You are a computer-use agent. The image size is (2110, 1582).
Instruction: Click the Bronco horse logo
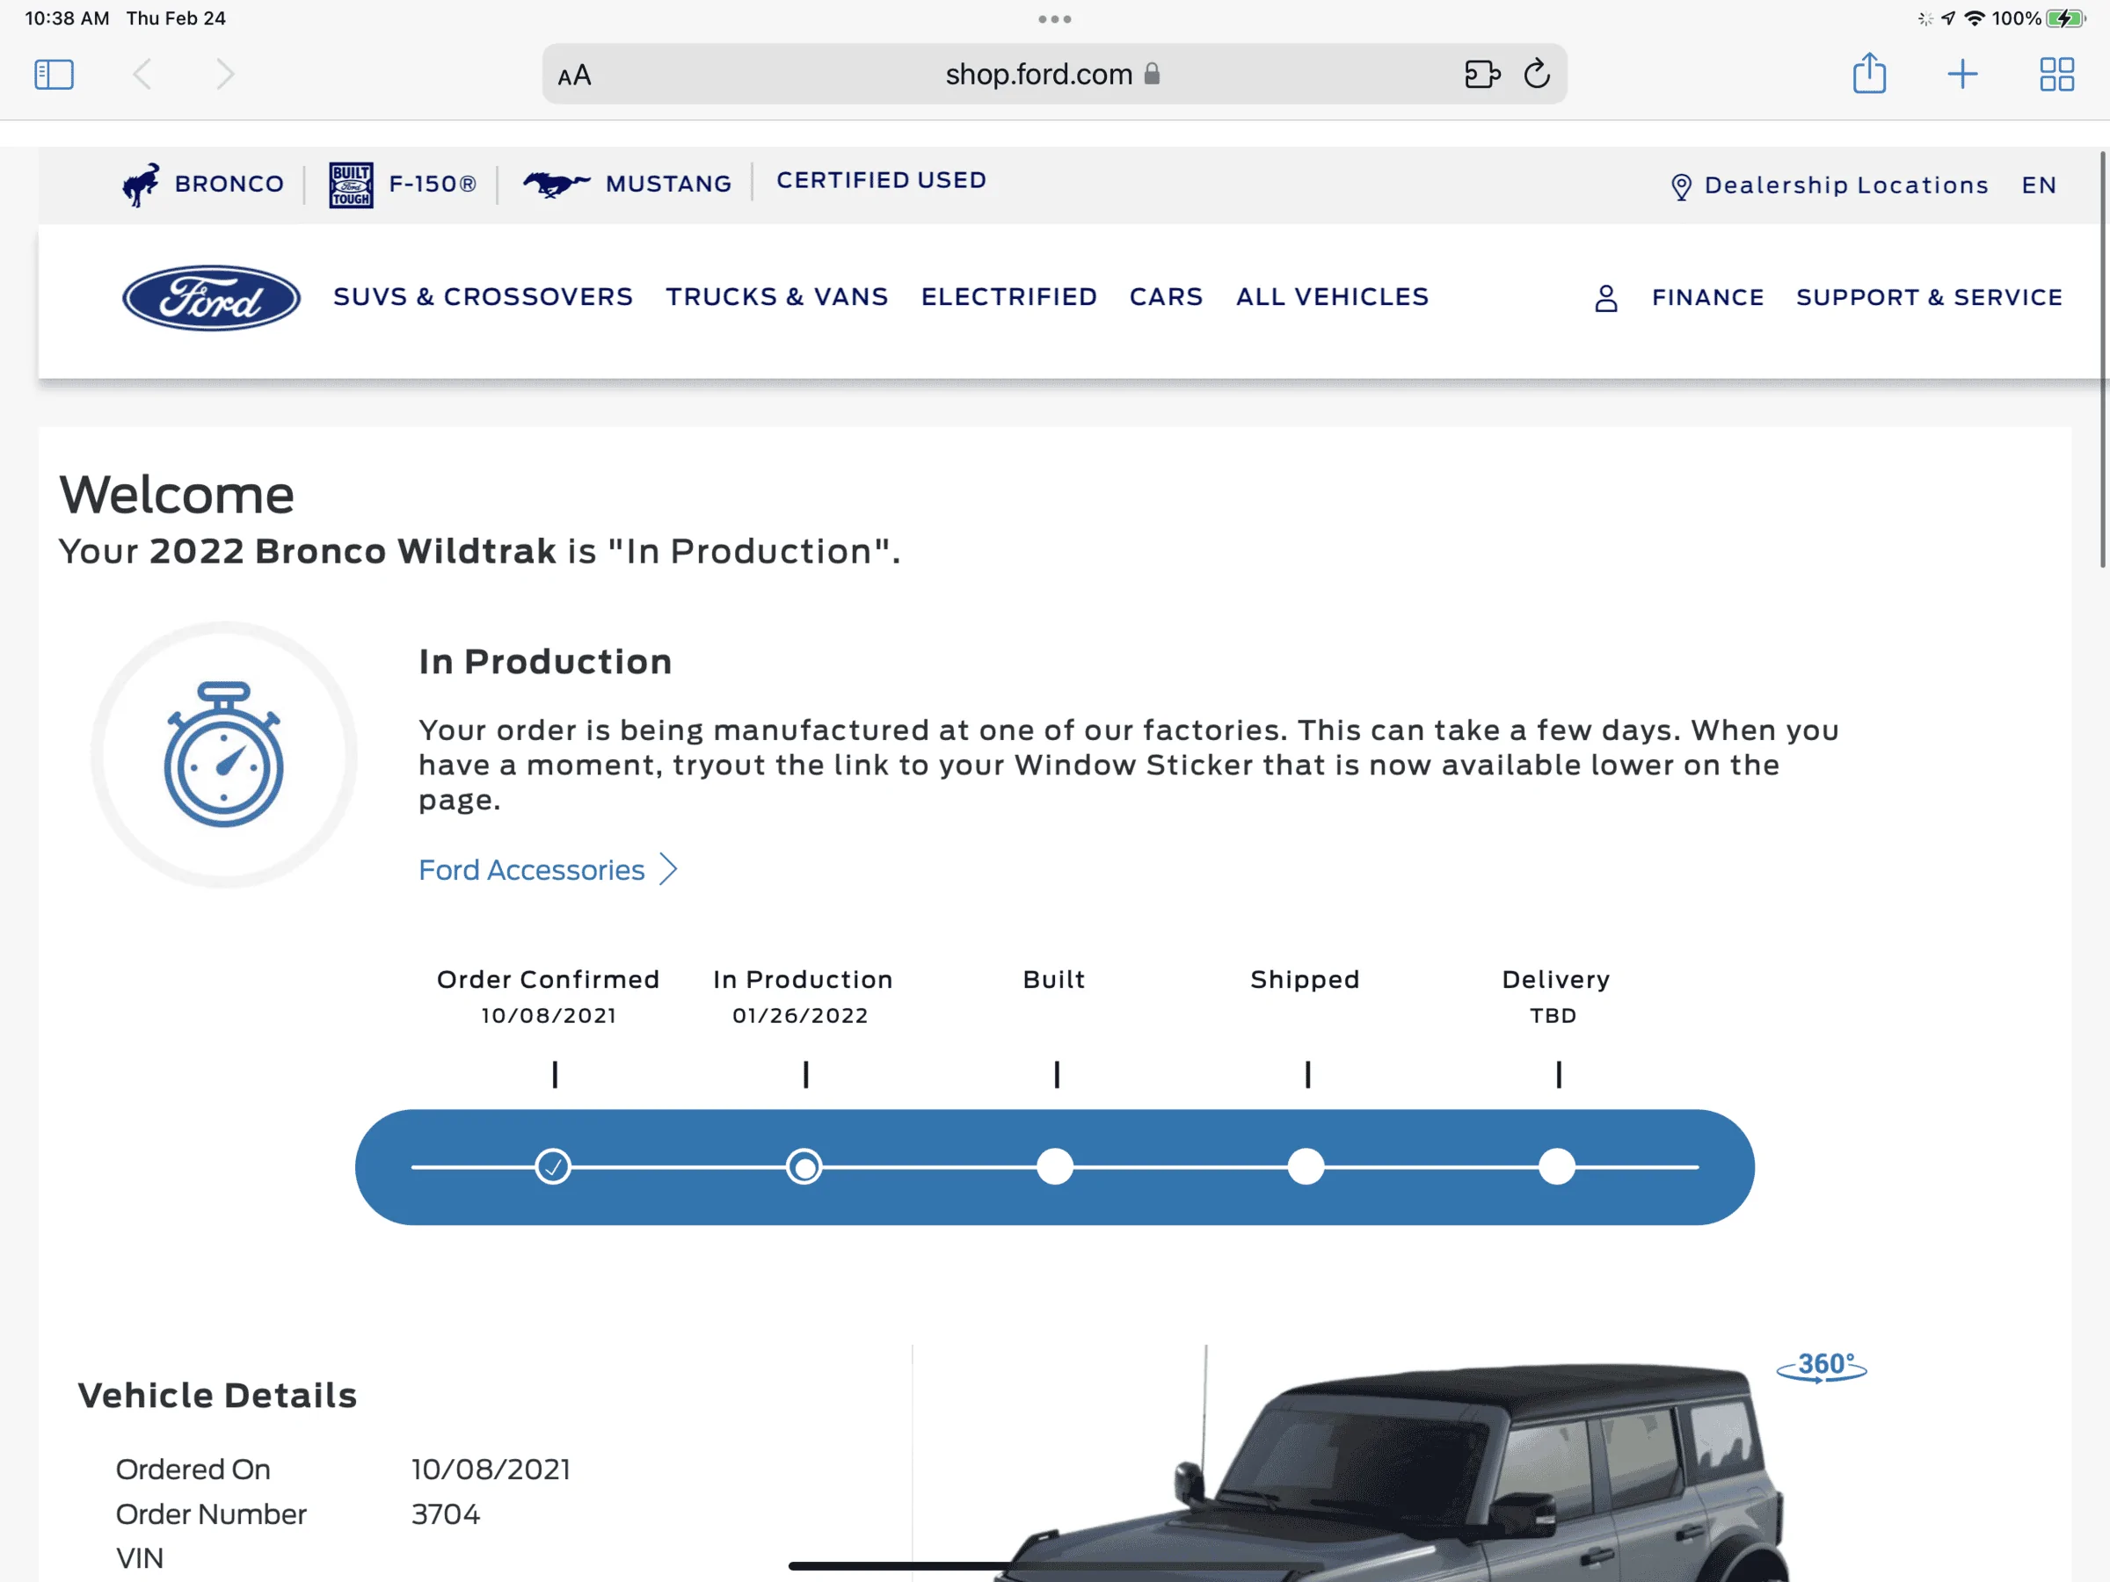142,184
